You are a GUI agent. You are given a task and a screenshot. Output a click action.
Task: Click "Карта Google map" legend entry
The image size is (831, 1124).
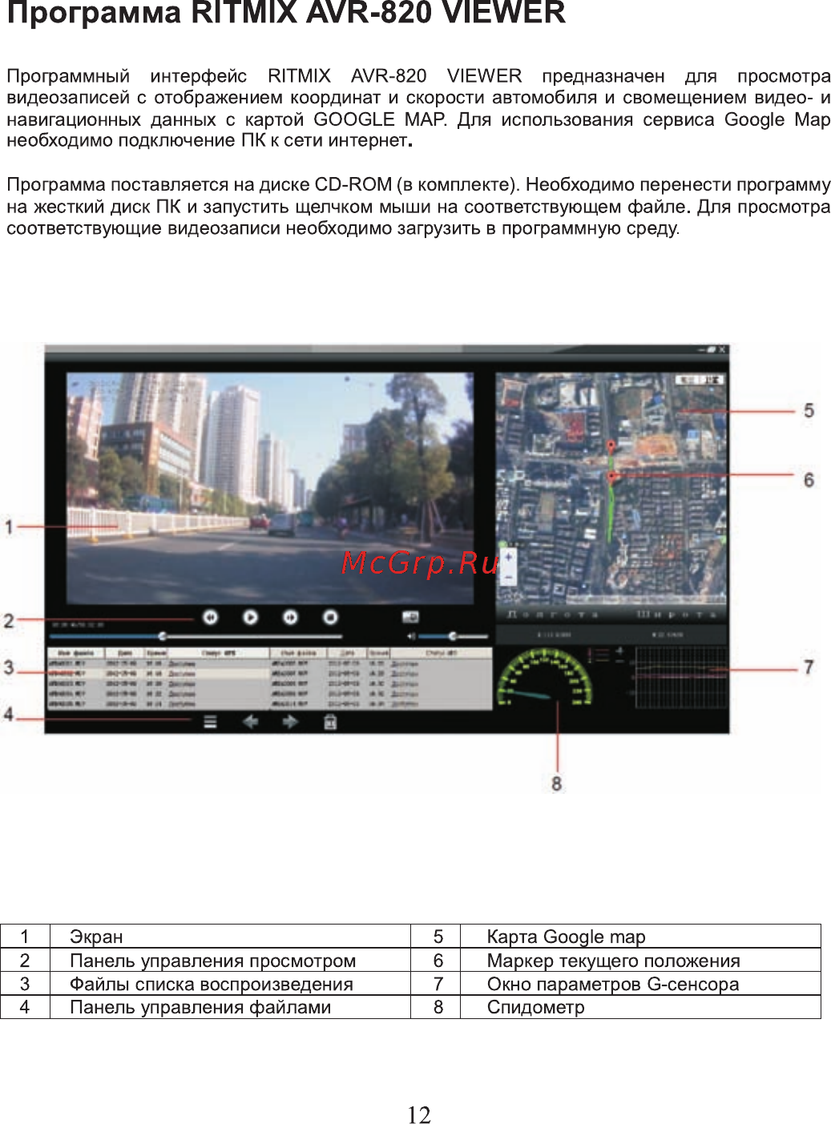pos(566,937)
